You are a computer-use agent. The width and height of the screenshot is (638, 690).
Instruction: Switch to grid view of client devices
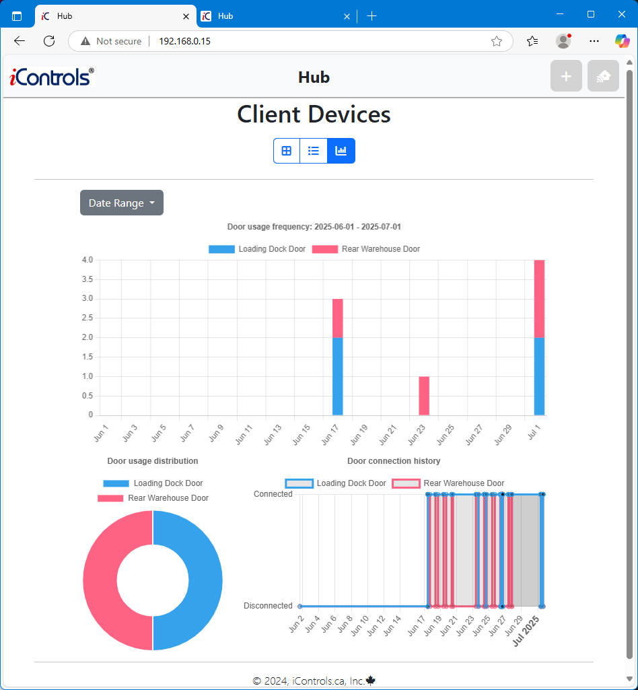click(287, 151)
